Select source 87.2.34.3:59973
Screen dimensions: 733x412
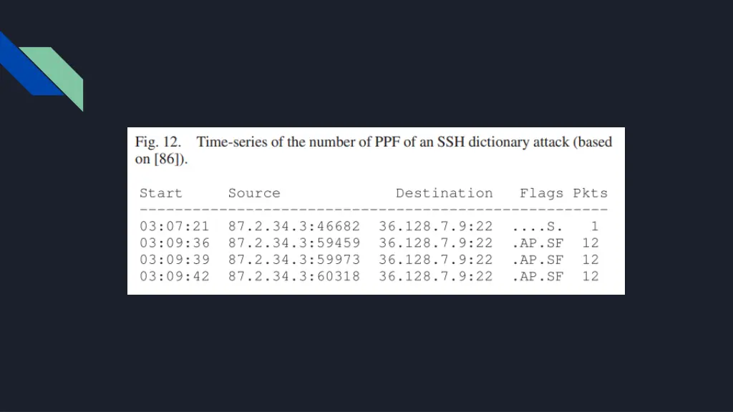point(294,260)
